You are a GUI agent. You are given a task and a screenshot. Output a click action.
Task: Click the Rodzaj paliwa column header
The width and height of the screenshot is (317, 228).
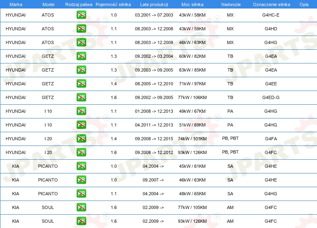(x=79, y=4)
